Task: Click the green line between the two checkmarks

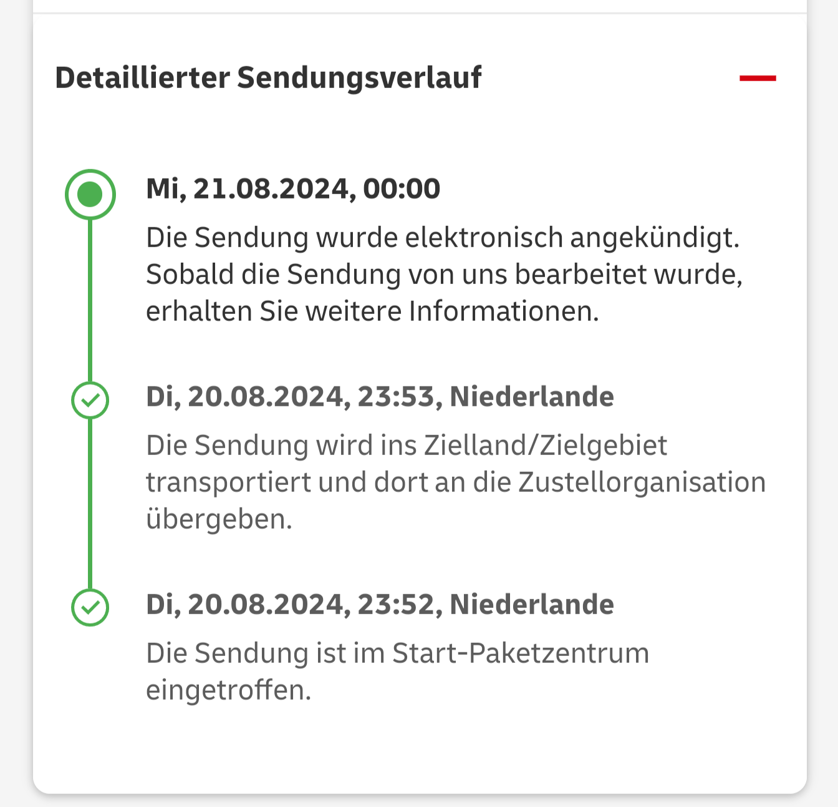Action: (90, 503)
